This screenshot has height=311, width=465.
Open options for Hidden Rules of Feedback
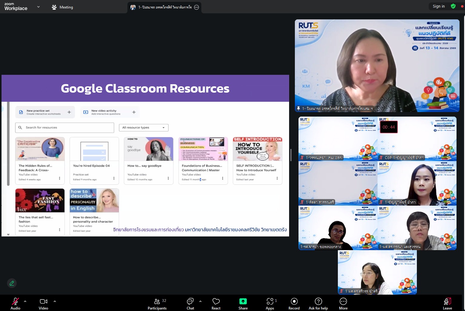click(59, 178)
